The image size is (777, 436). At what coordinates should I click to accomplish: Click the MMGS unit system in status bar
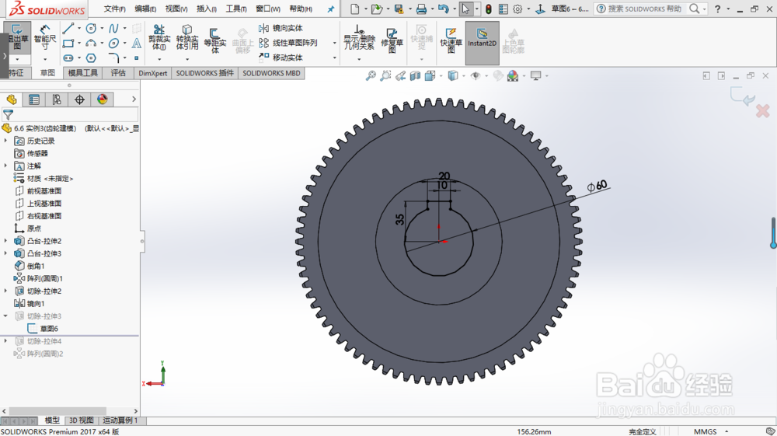706,431
